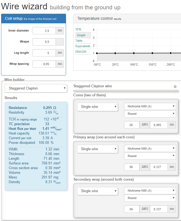Open the Cores material Nichrome N80 dropdown
This screenshot has width=181, height=221.
[150, 106]
